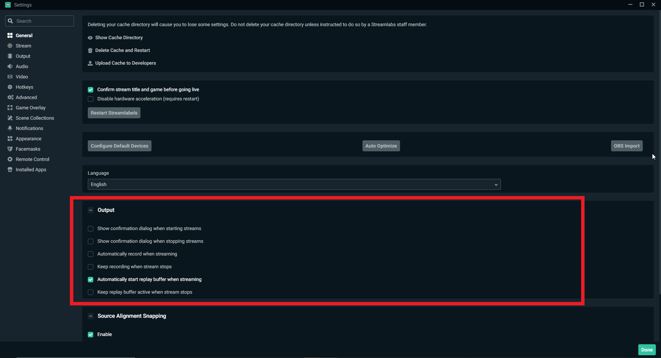
Task: Click the Installed Apps store icon
Action: click(x=10, y=170)
